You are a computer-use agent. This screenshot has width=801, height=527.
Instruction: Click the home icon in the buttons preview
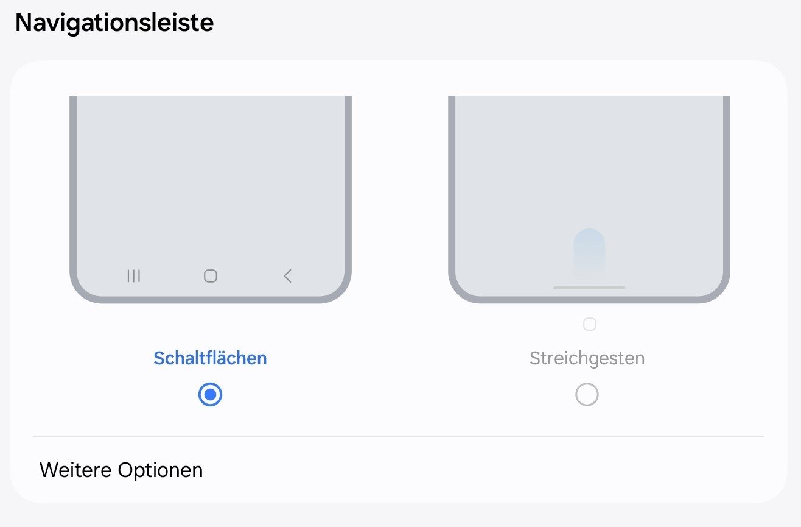pos(211,276)
